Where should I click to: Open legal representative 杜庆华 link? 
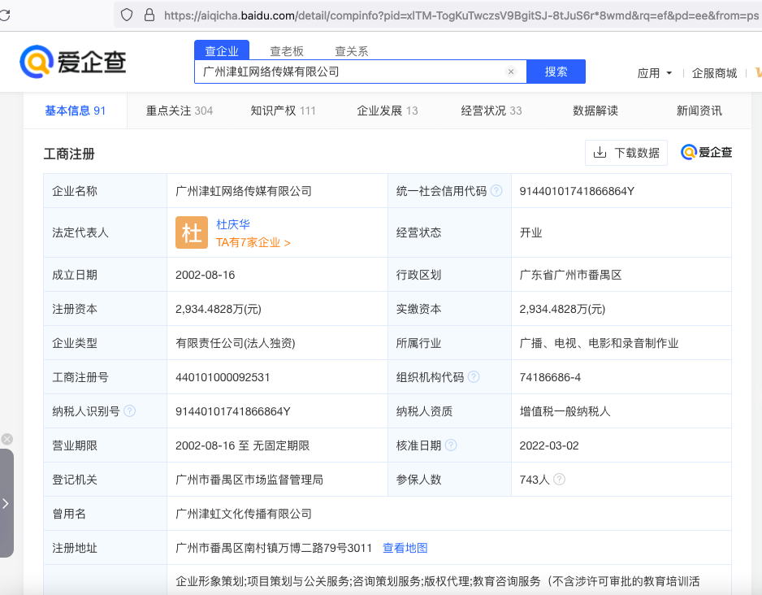233,224
